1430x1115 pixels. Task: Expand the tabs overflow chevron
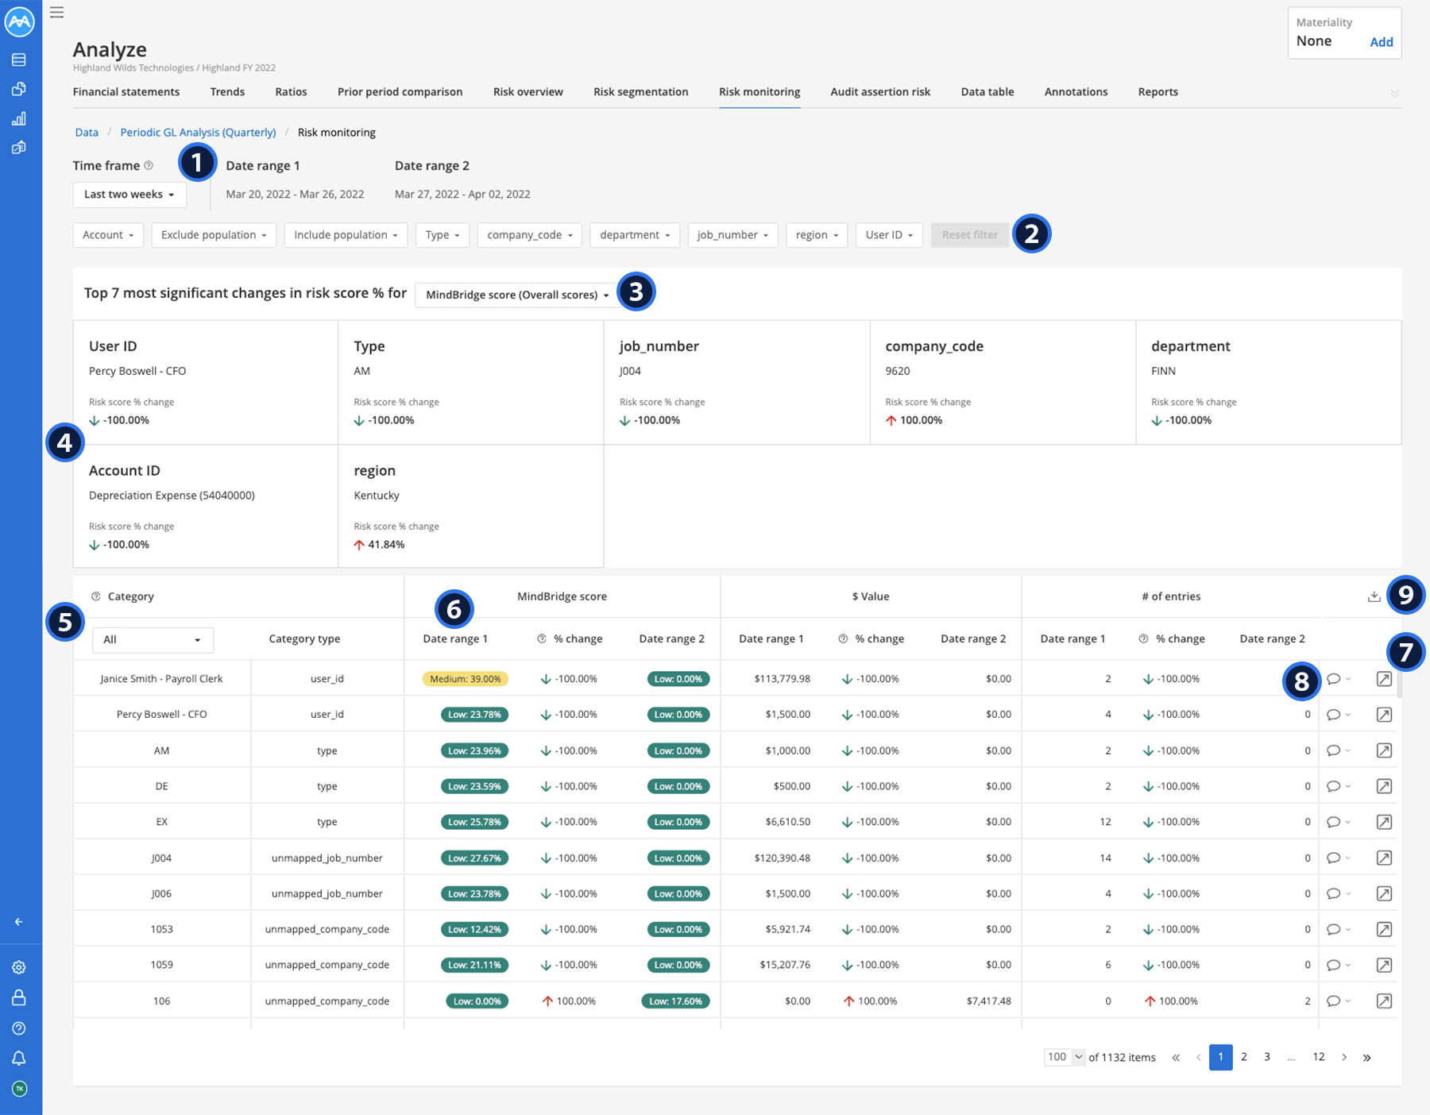tap(1394, 93)
